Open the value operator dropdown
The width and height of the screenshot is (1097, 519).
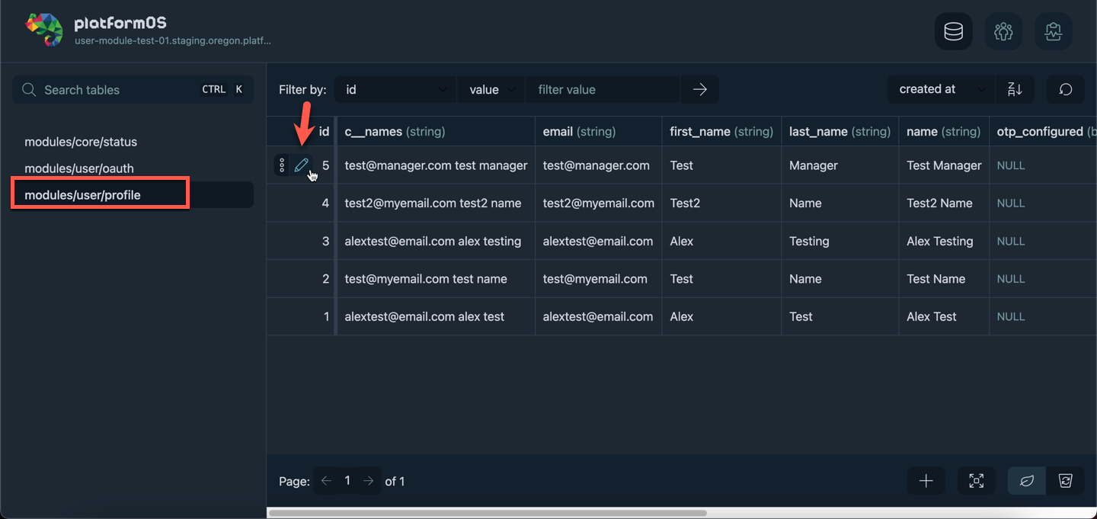coord(491,89)
